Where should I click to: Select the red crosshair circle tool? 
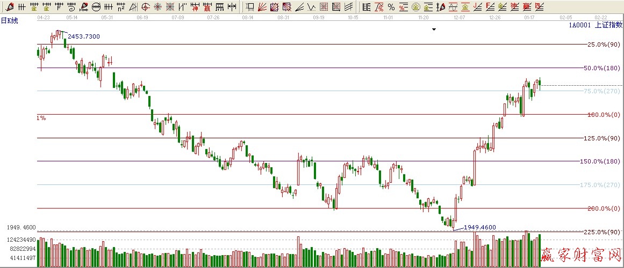pos(145,7)
